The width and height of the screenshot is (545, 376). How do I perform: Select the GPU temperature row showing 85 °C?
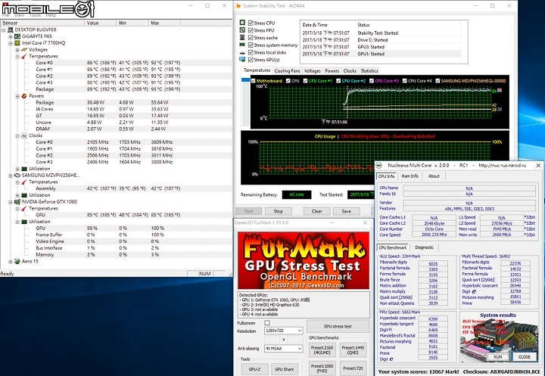(116, 215)
